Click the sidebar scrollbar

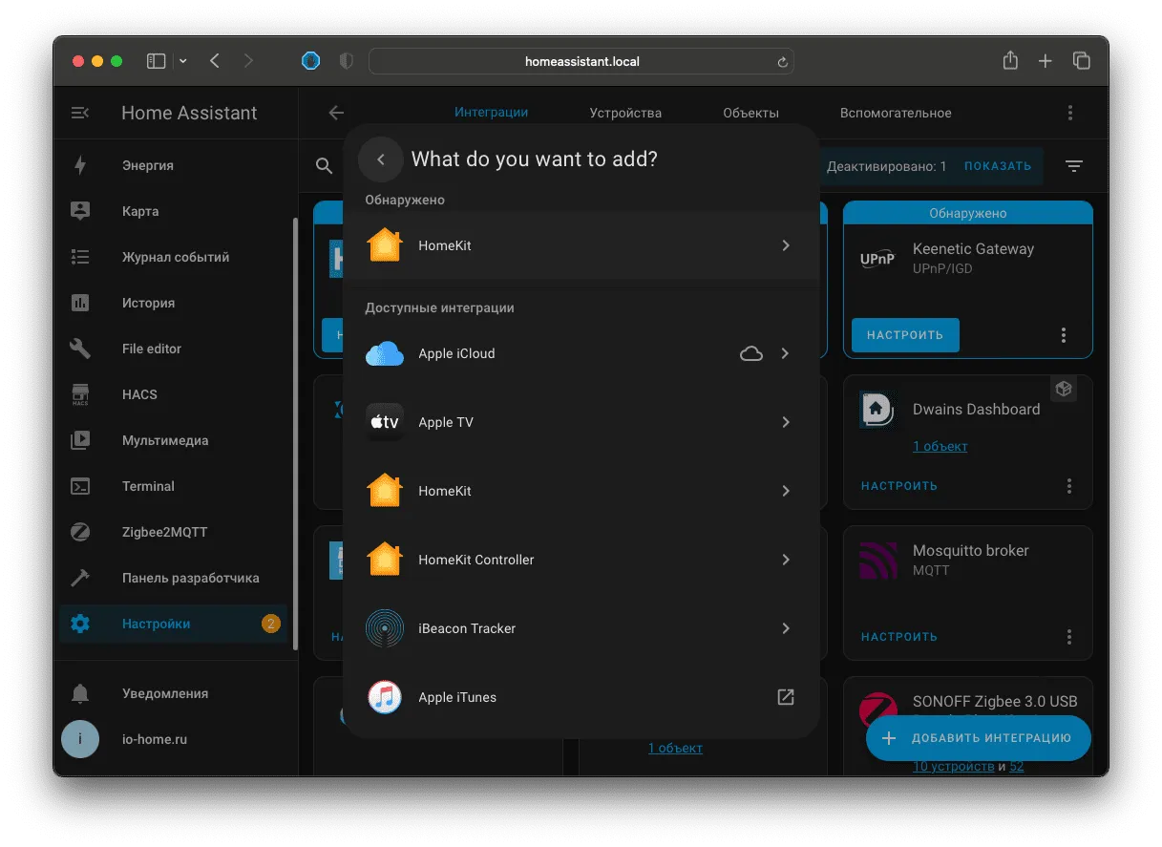pyautogui.click(x=295, y=434)
